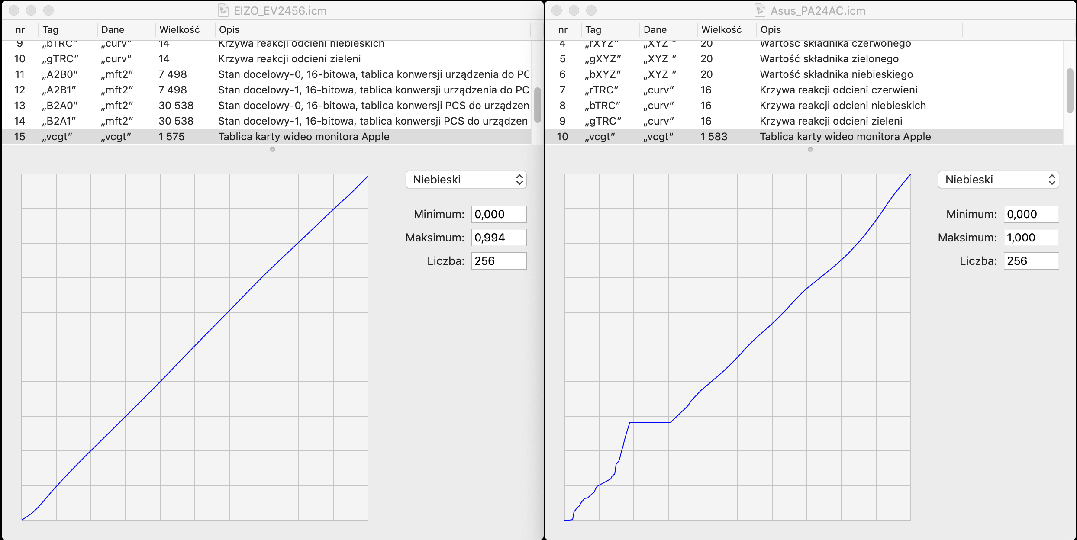Click the Tag column header in EIZO window
The height and width of the screenshot is (540, 1077).
click(50, 29)
